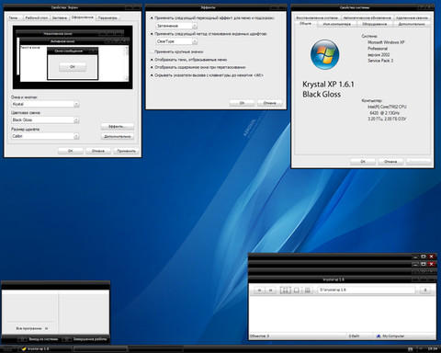Toggle the Отображать тени, отбрасываемые меню checkbox
The height and width of the screenshot is (353, 441).
pos(152,60)
